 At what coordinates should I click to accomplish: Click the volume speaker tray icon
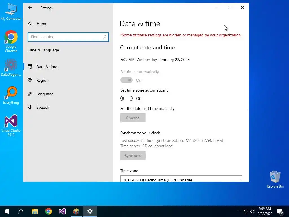tap(252, 211)
